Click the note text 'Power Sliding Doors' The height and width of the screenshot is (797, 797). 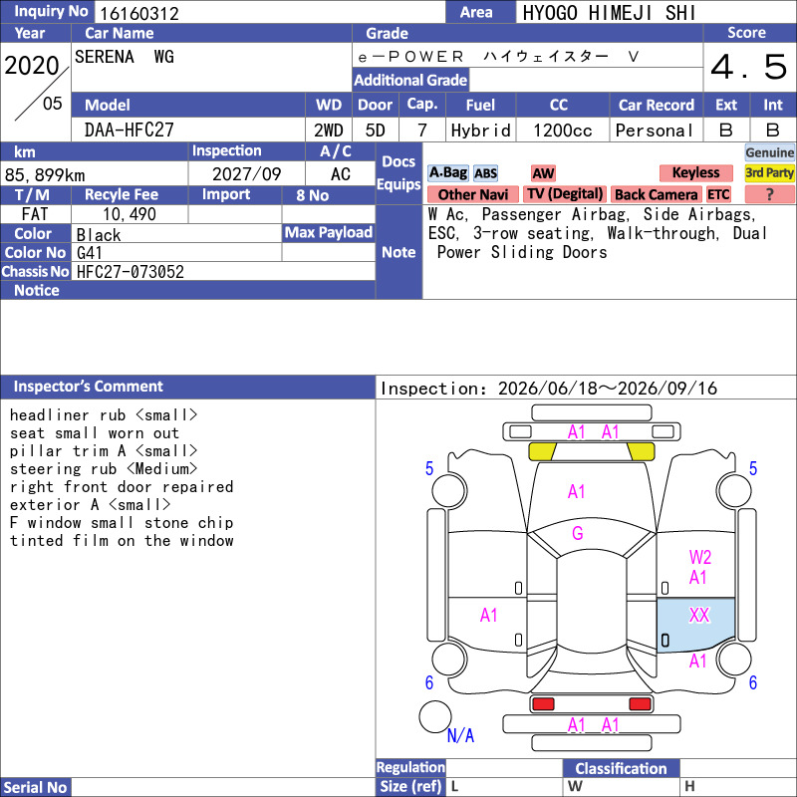[522, 252]
